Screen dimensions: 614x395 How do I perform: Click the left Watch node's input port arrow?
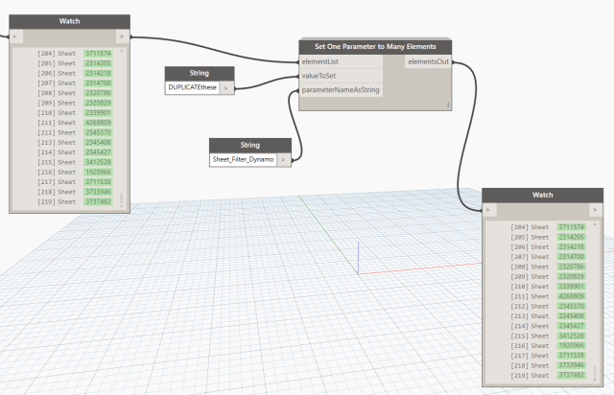15,38
